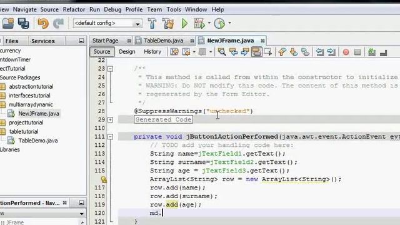Switch to the Files panel tab
This screenshot has width=400, height=225.
coord(12,41)
